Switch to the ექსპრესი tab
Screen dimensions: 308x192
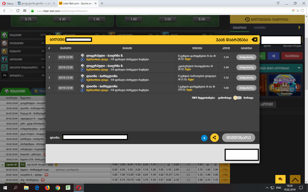point(239,28)
